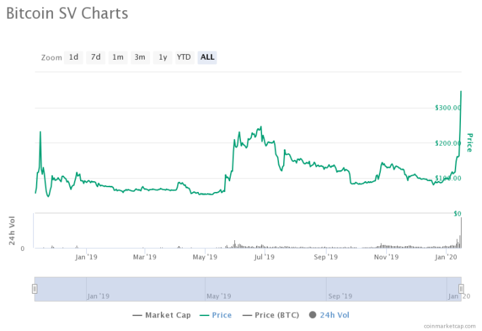This screenshot has width=482, height=331.
Task: Click the $100.00 price axis label
Action: (448, 178)
